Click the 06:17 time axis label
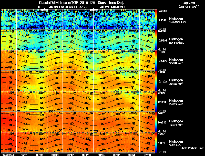 pyautogui.click(x=70, y=155)
